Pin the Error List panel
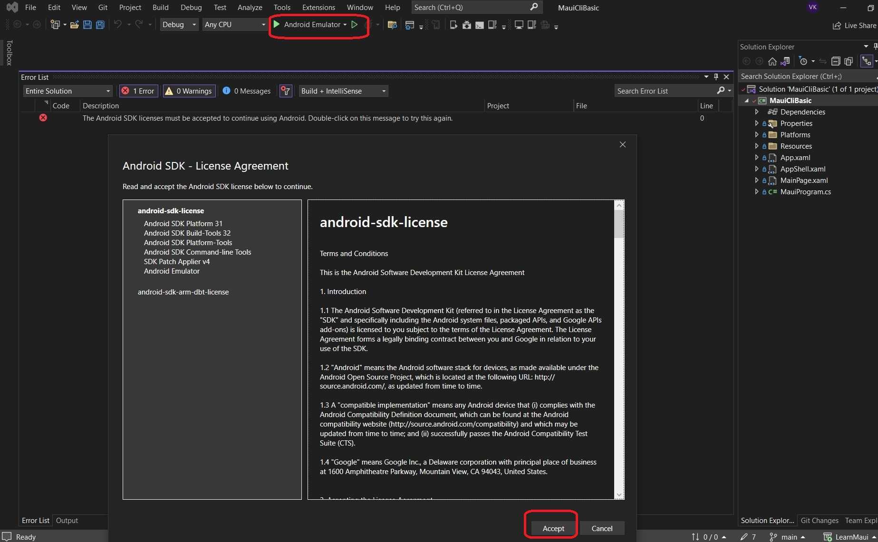The image size is (878, 542). 716,77
